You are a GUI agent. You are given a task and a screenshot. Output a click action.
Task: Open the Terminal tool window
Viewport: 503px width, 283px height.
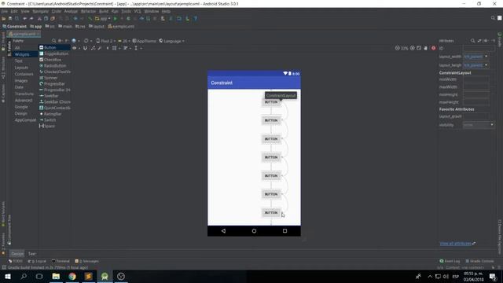[x=61, y=261]
